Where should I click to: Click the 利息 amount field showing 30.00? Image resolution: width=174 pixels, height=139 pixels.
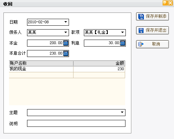tap(102, 43)
